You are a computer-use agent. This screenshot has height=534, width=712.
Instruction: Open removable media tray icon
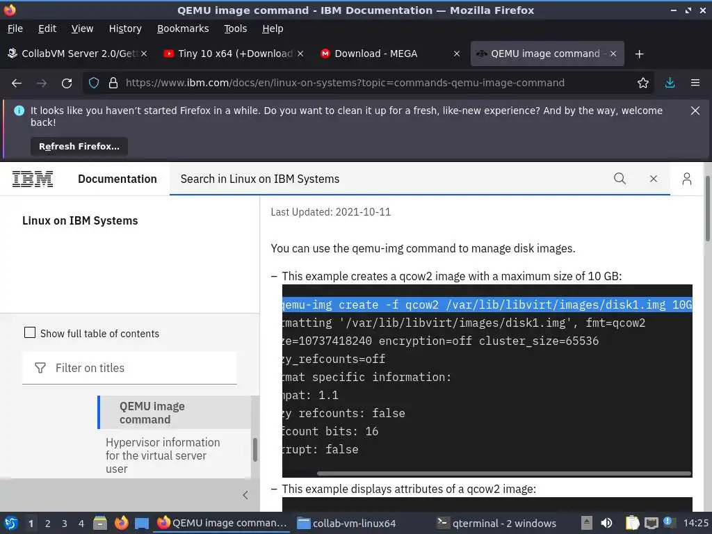587,523
